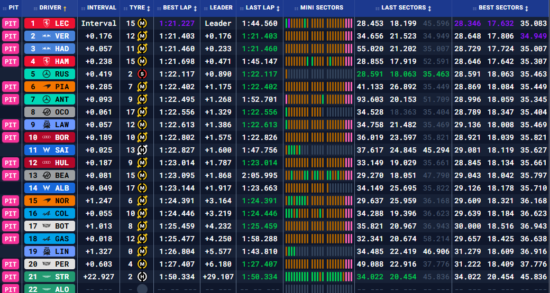Image resolution: width=550 pixels, height=293 pixels.
Task: Click the soft tyre icon in Russell's row
Action: pyautogui.click(x=142, y=74)
